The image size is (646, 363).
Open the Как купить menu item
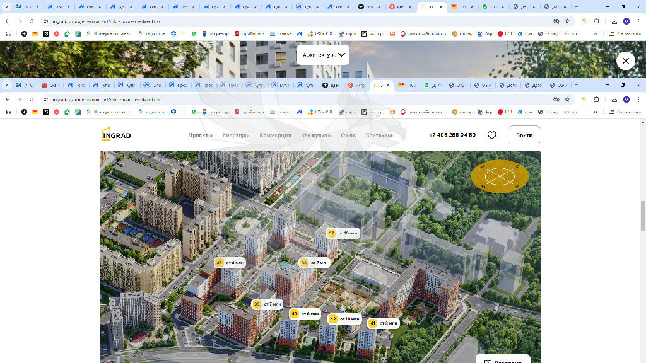[x=315, y=135]
